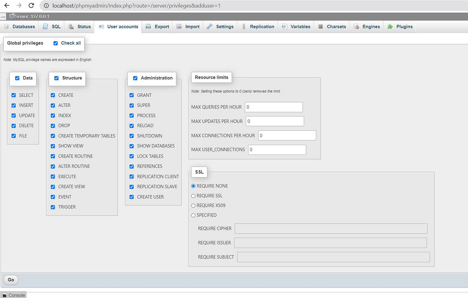Click the Charsets tab icon
Viewport: 468px width, 298px height.
point(321,27)
